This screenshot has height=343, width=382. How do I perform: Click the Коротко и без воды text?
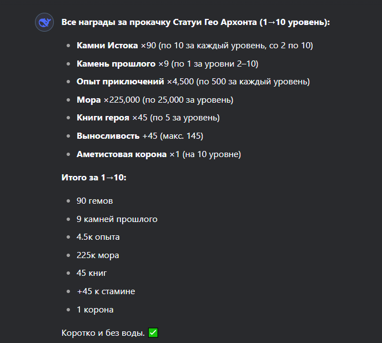coord(103,333)
